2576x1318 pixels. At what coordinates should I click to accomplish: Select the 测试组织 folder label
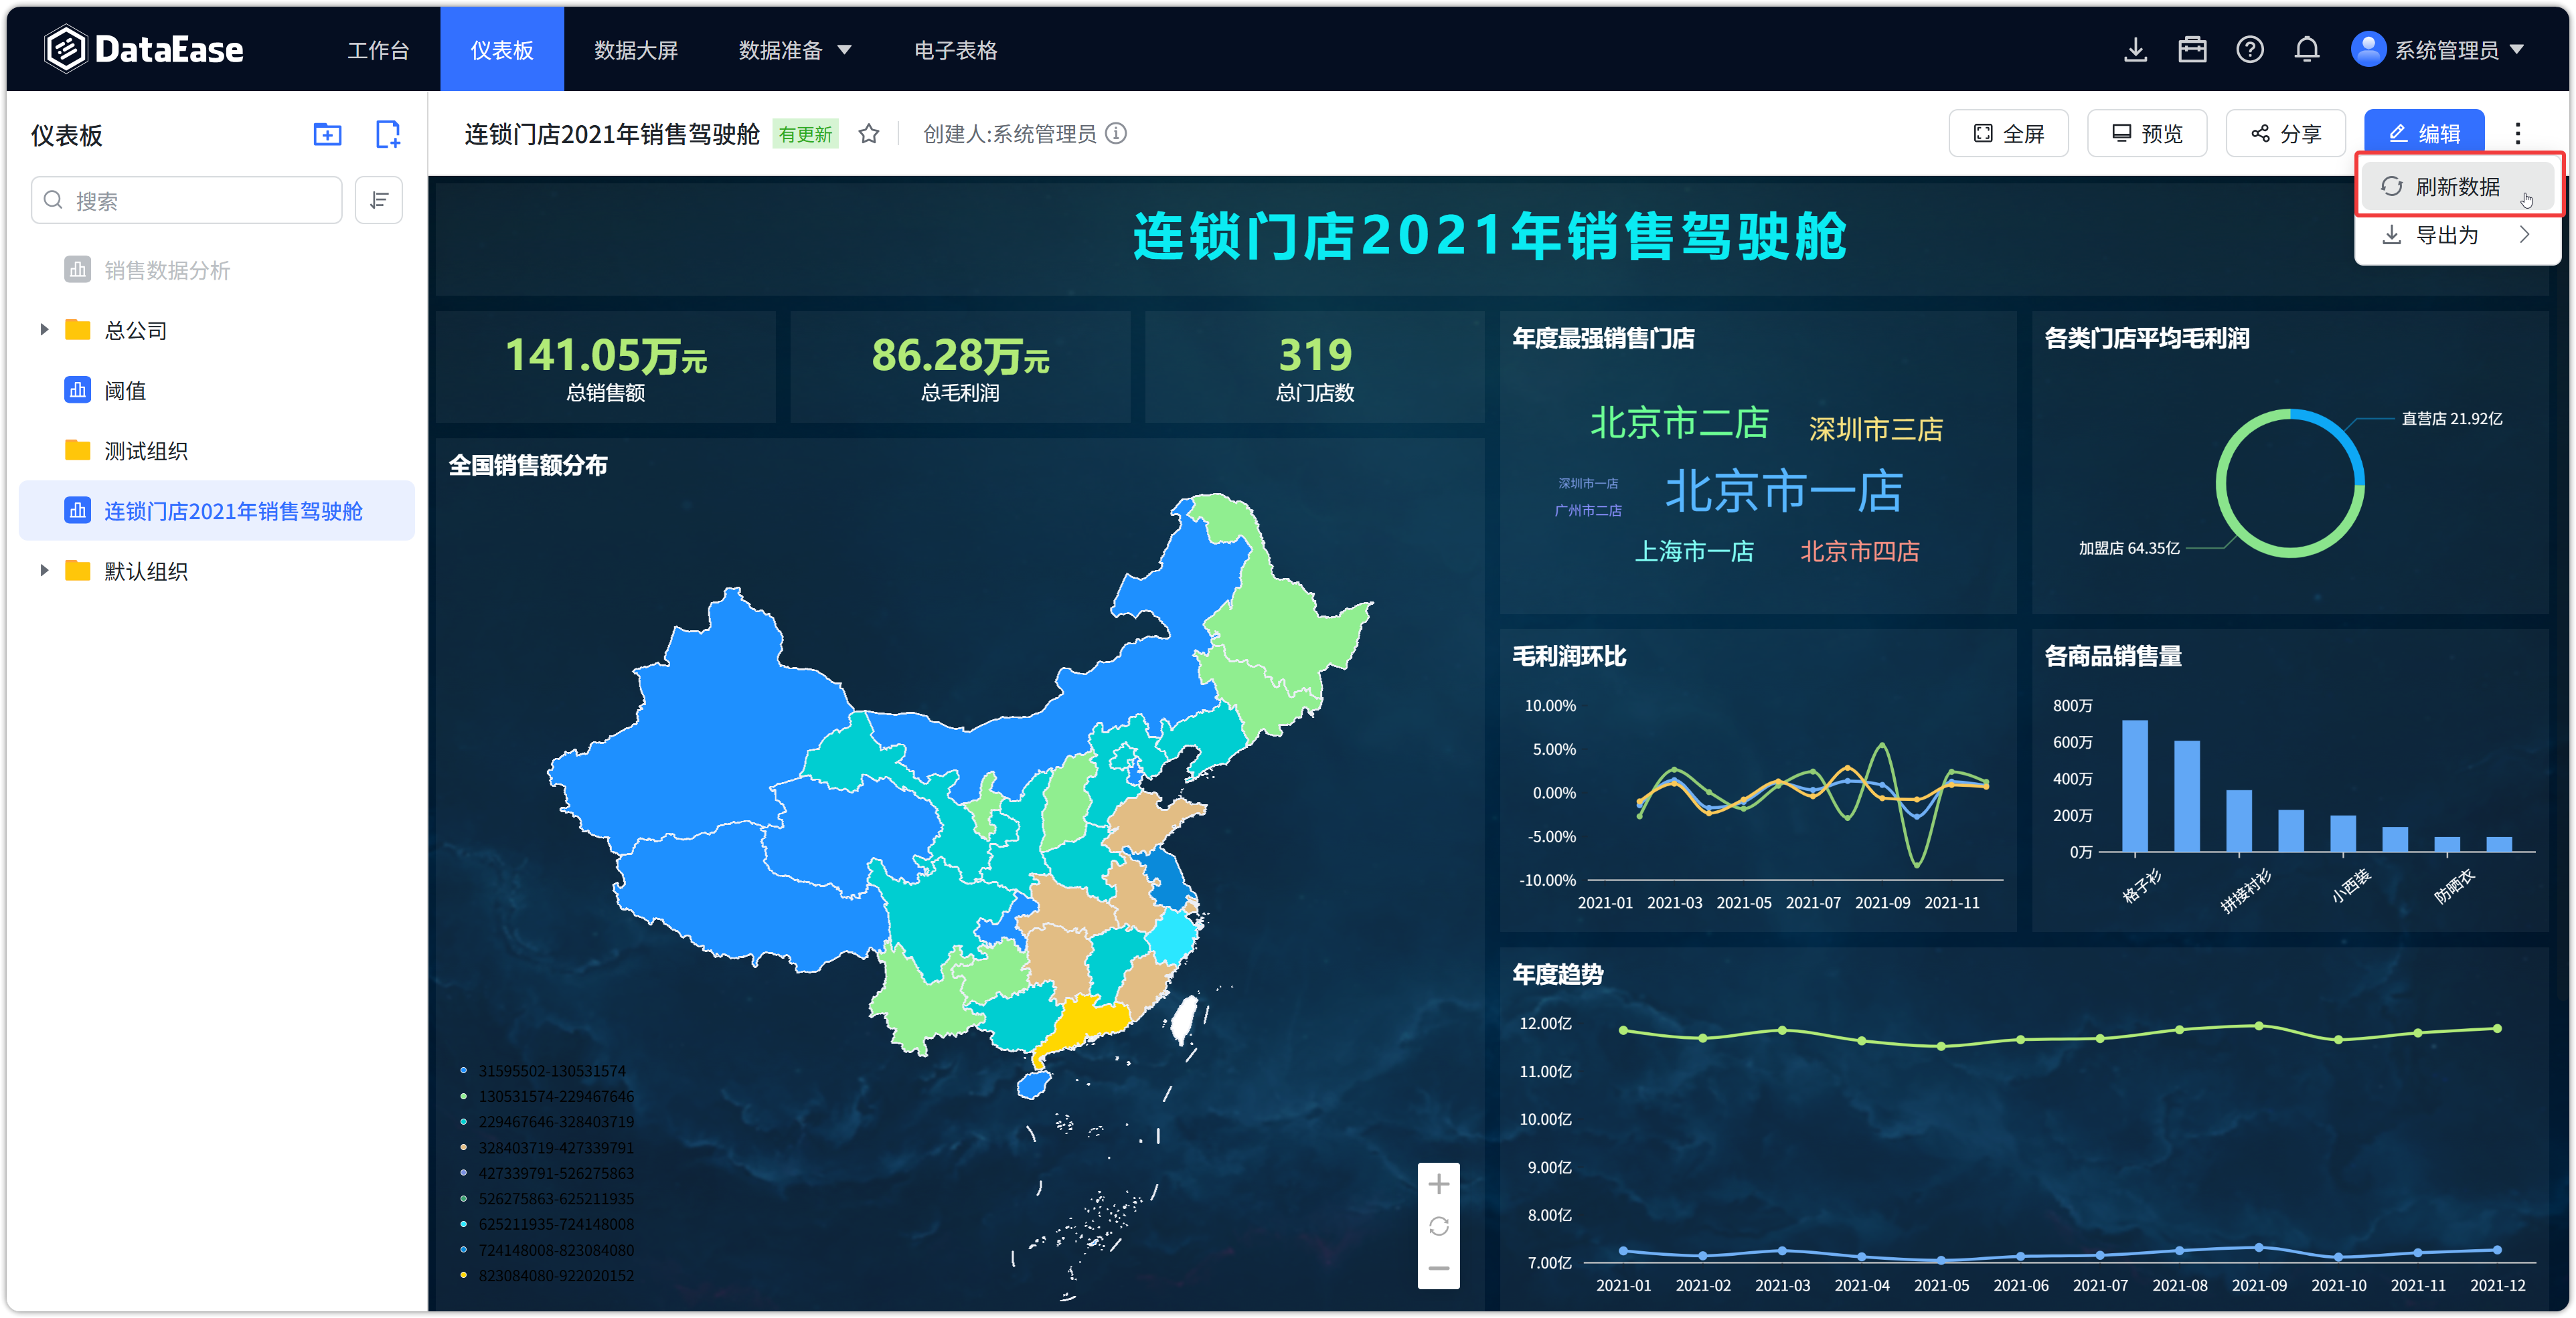[146, 451]
